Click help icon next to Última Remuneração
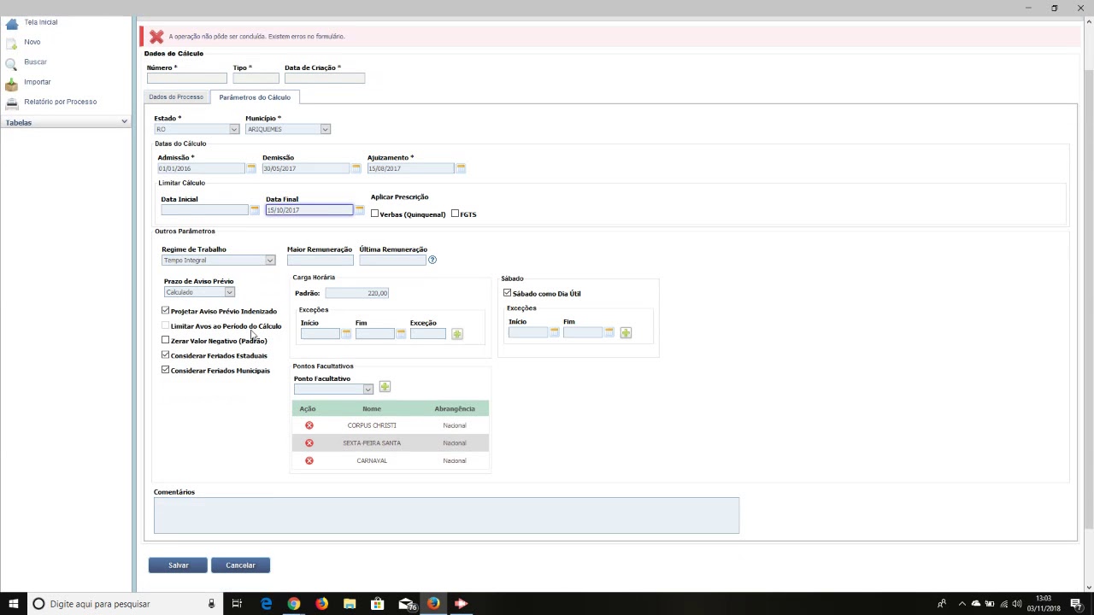Image resolution: width=1094 pixels, height=615 pixels. pos(432,260)
